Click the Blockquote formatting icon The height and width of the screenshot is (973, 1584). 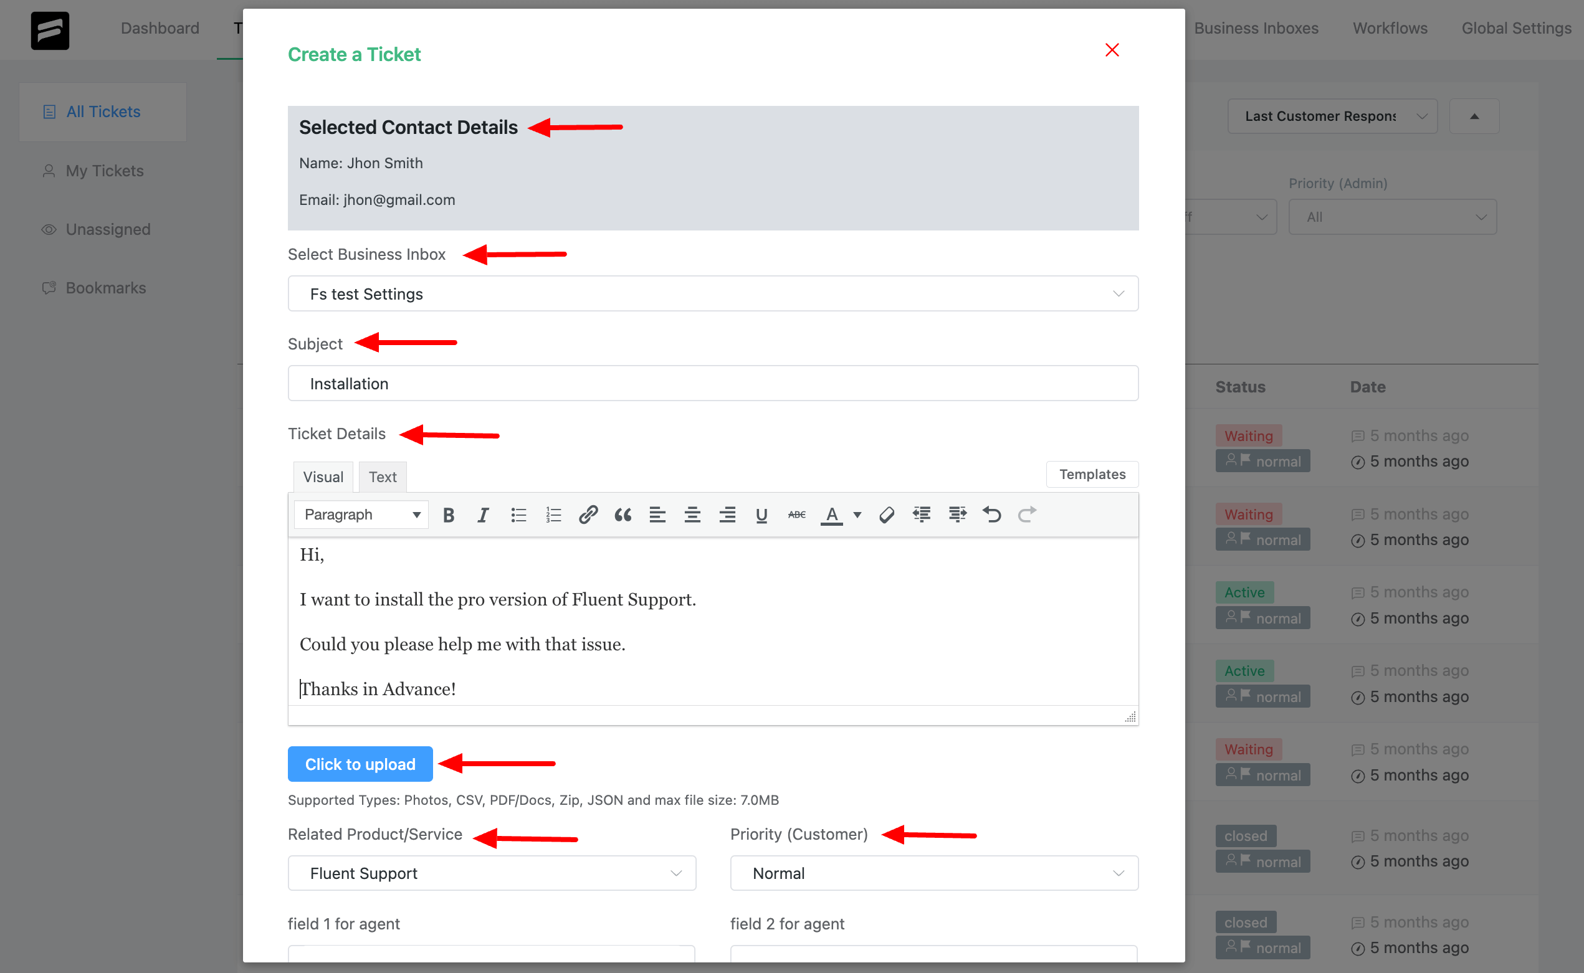620,515
